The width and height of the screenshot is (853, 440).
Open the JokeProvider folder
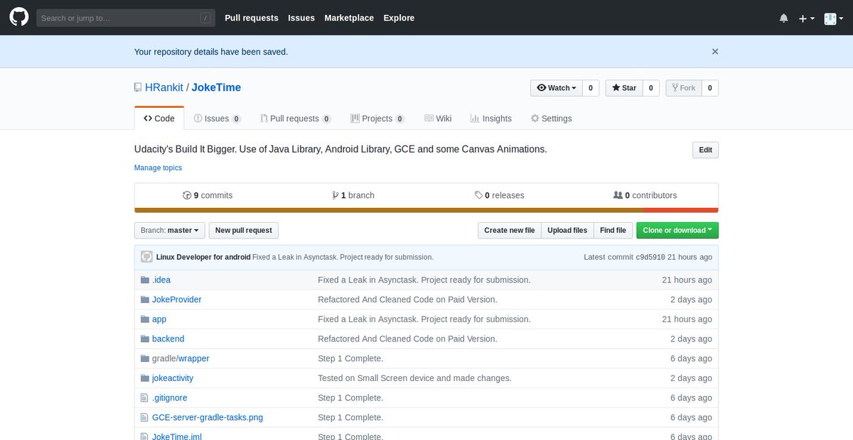[177, 299]
